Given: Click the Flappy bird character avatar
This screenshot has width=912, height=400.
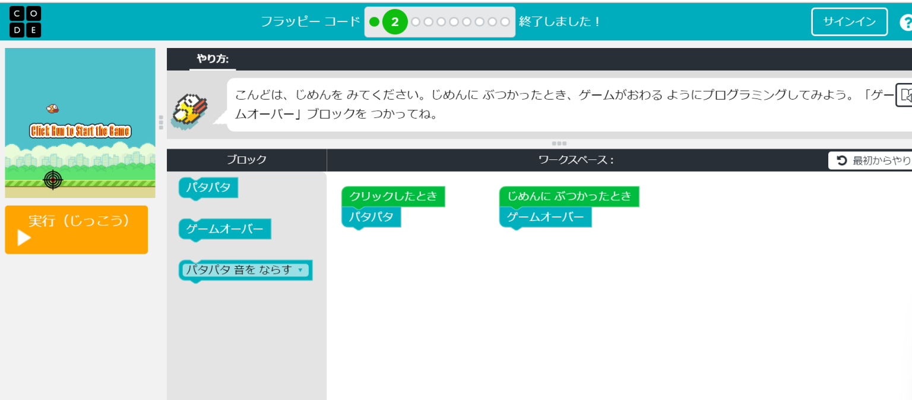Looking at the screenshot, I should [x=191, y=110].
